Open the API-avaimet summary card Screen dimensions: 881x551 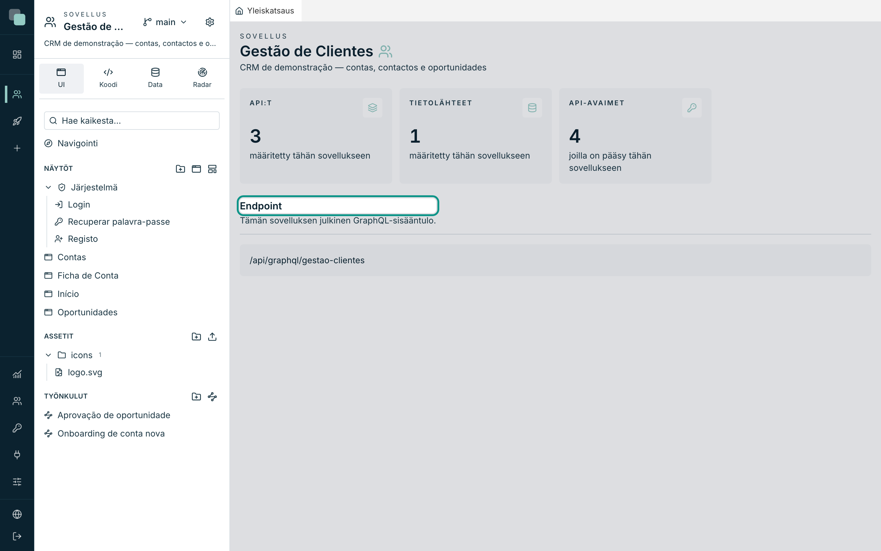(635, 136)
